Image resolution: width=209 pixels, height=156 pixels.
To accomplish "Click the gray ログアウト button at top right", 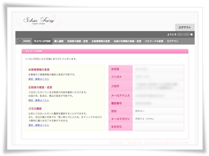I will pyautogui.click(x=185, y=27).
